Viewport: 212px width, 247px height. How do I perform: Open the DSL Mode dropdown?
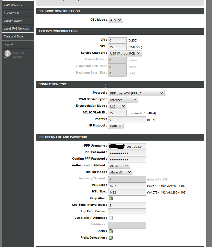115,20
